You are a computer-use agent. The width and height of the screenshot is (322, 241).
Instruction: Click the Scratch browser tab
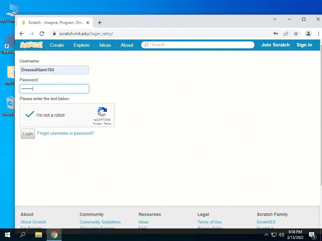(x=55, y=23)
